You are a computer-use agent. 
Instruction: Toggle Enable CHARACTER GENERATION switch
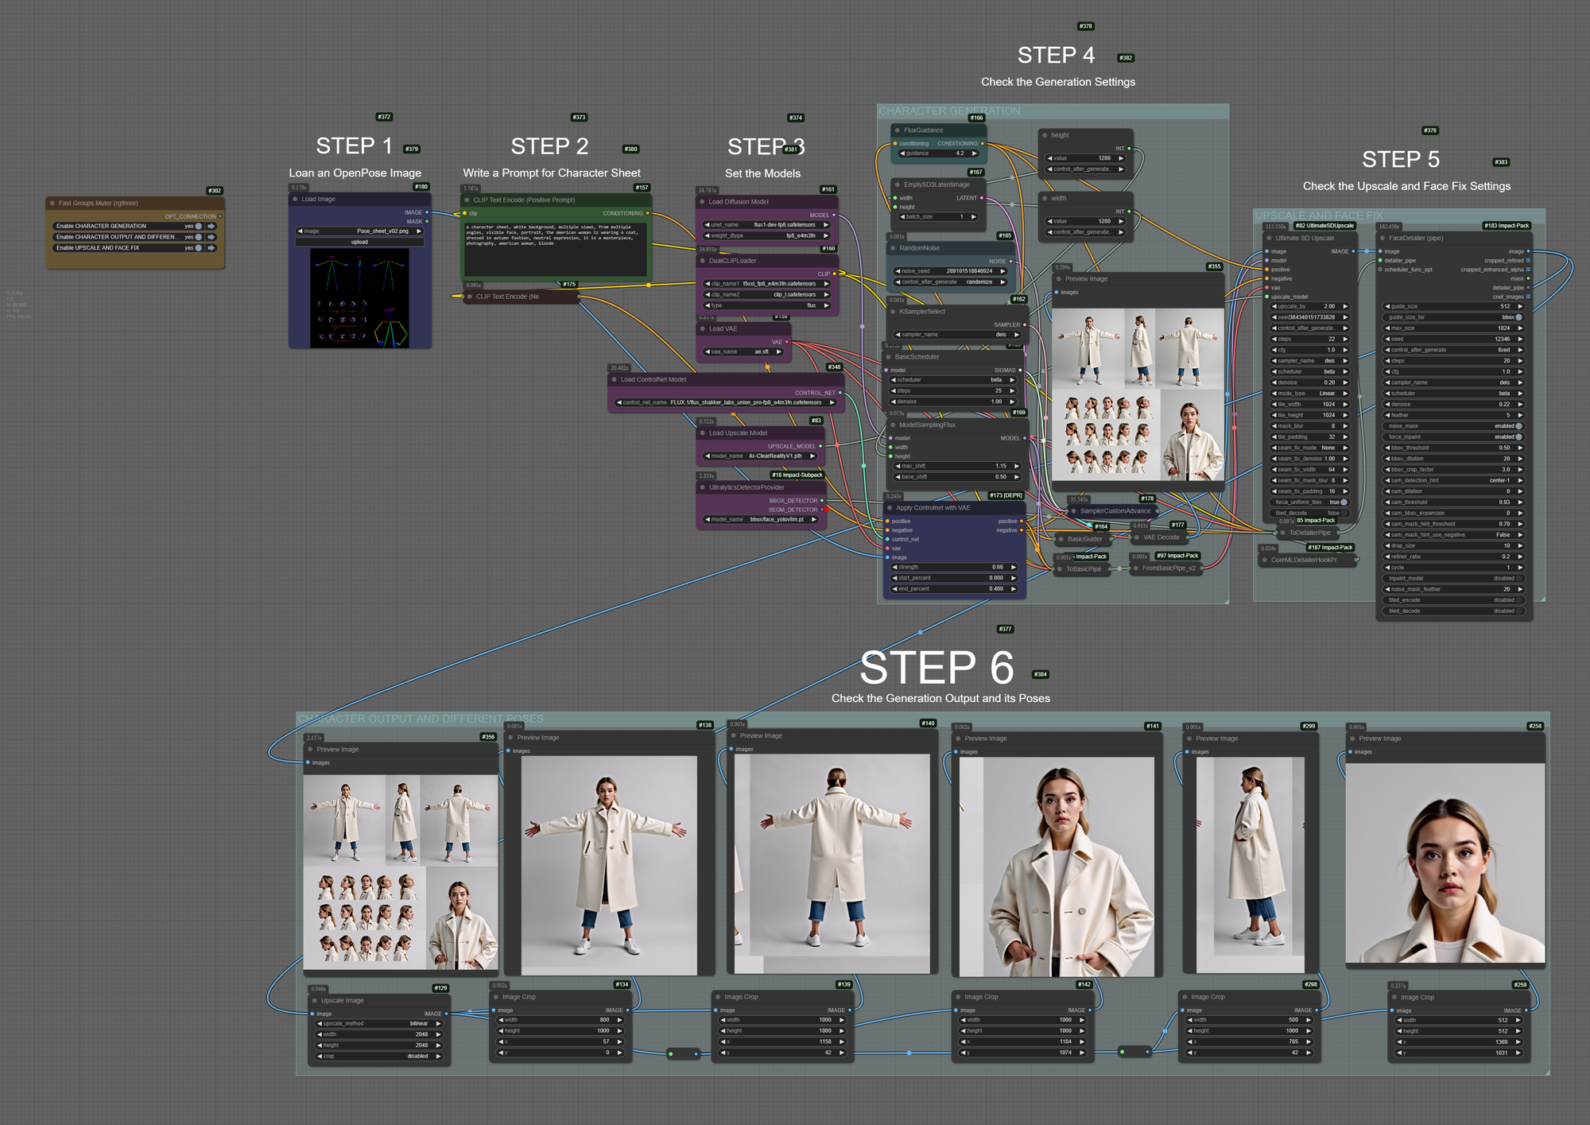click(198, 226)
